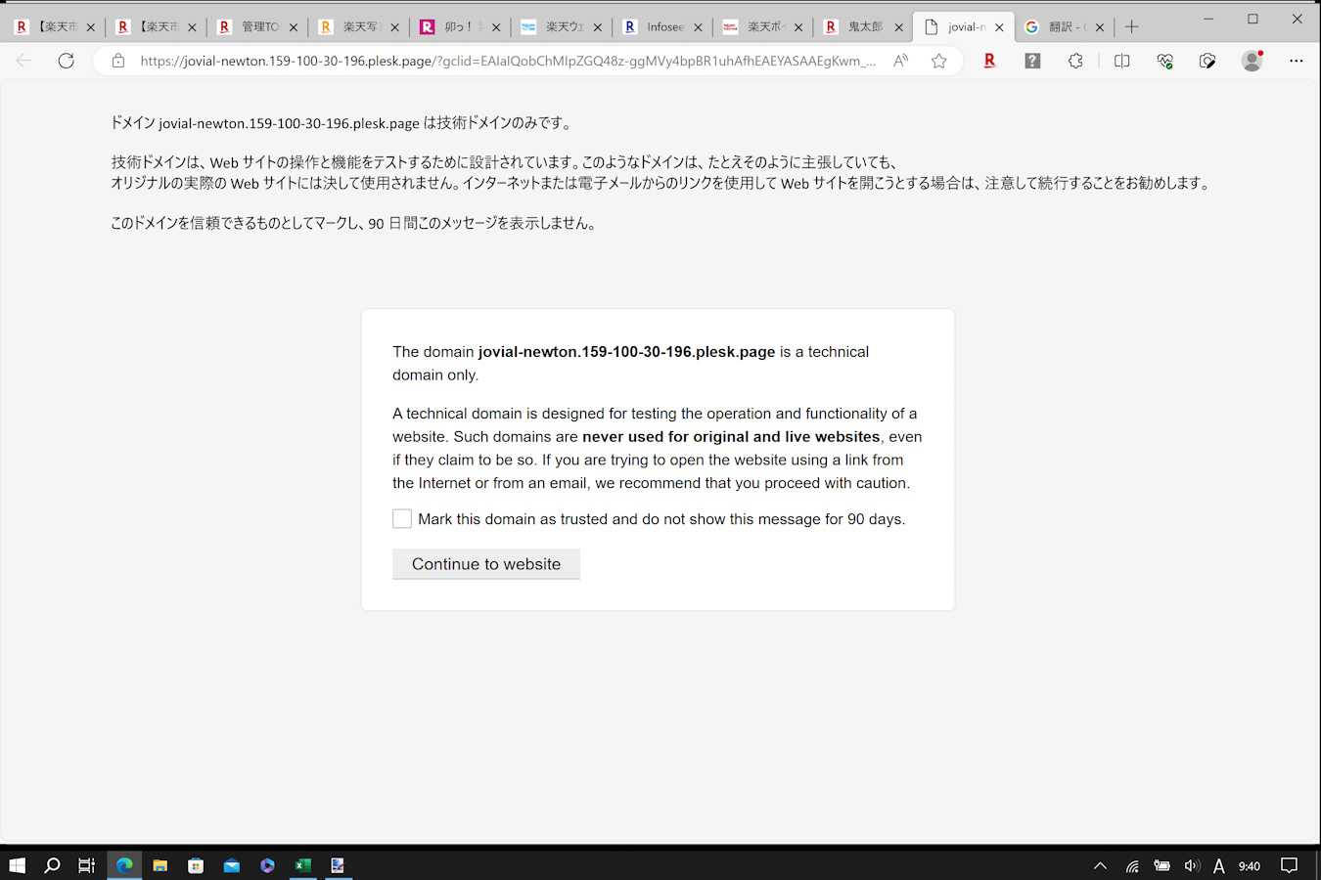Screen dimensions: 1321x880
Task: Click the Microsoft Edge taskbar icon
Action: tap(124, 865)
